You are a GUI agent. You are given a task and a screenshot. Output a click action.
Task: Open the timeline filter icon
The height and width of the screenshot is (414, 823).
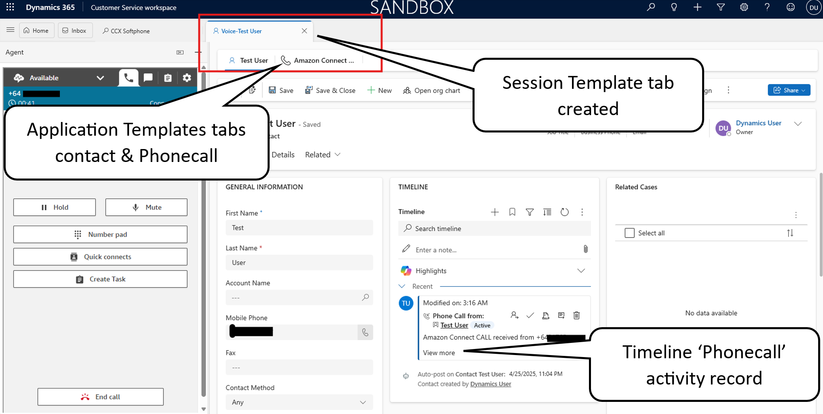[x=530, y=212]
